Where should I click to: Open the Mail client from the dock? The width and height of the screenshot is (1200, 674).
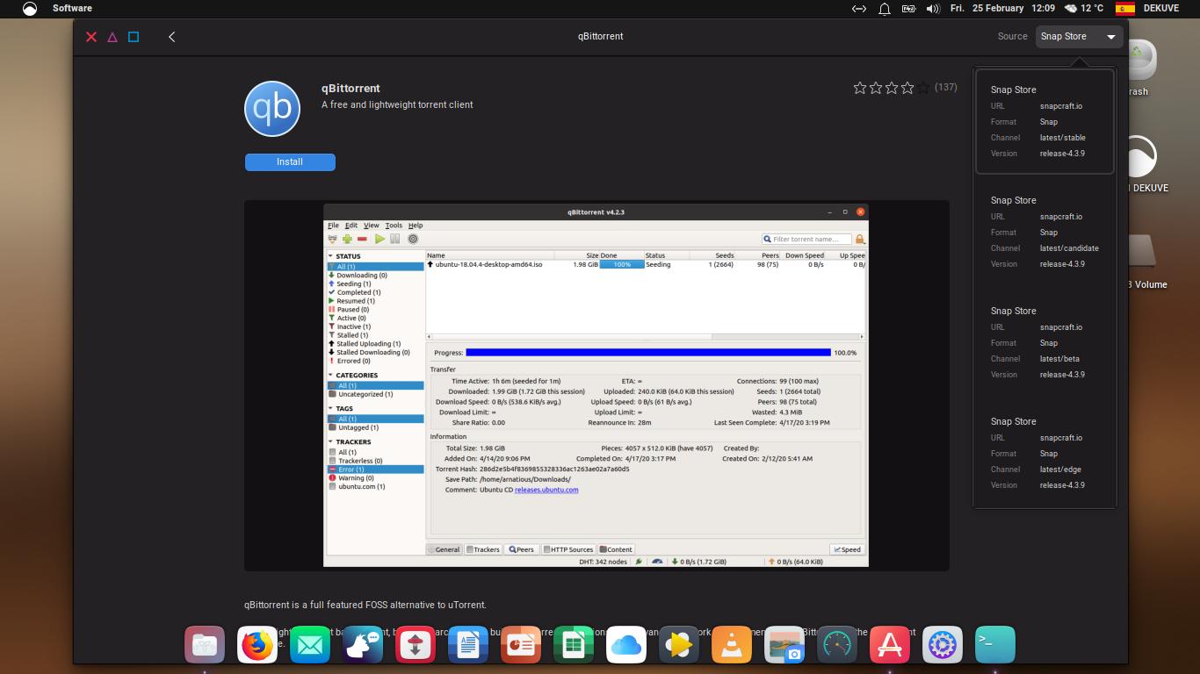point(310,646)
